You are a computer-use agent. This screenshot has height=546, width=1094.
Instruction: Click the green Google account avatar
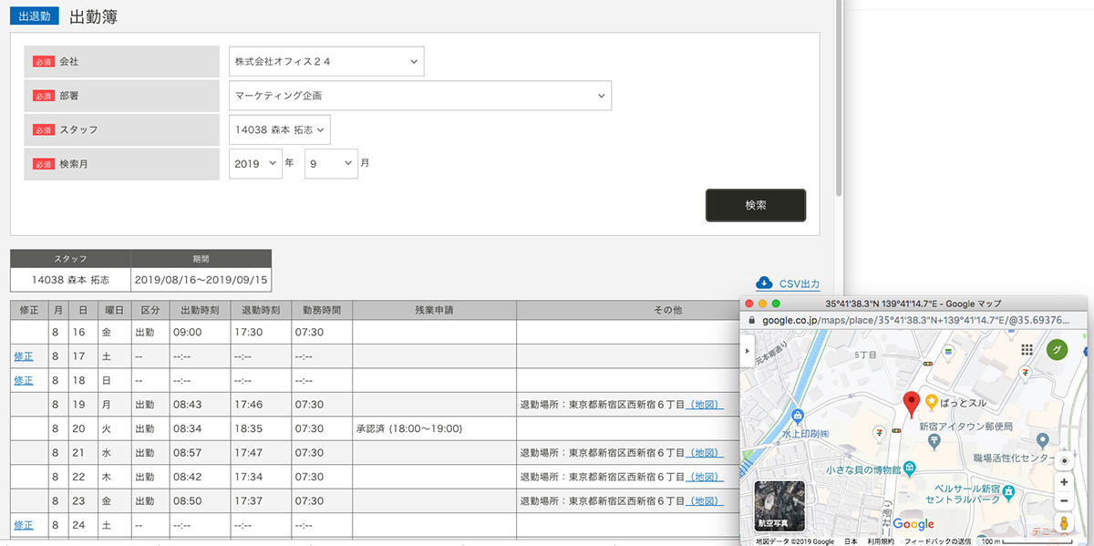click(x=1058, y=347)
